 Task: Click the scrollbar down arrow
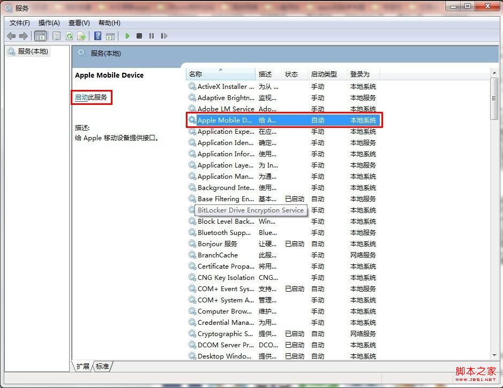494,355
